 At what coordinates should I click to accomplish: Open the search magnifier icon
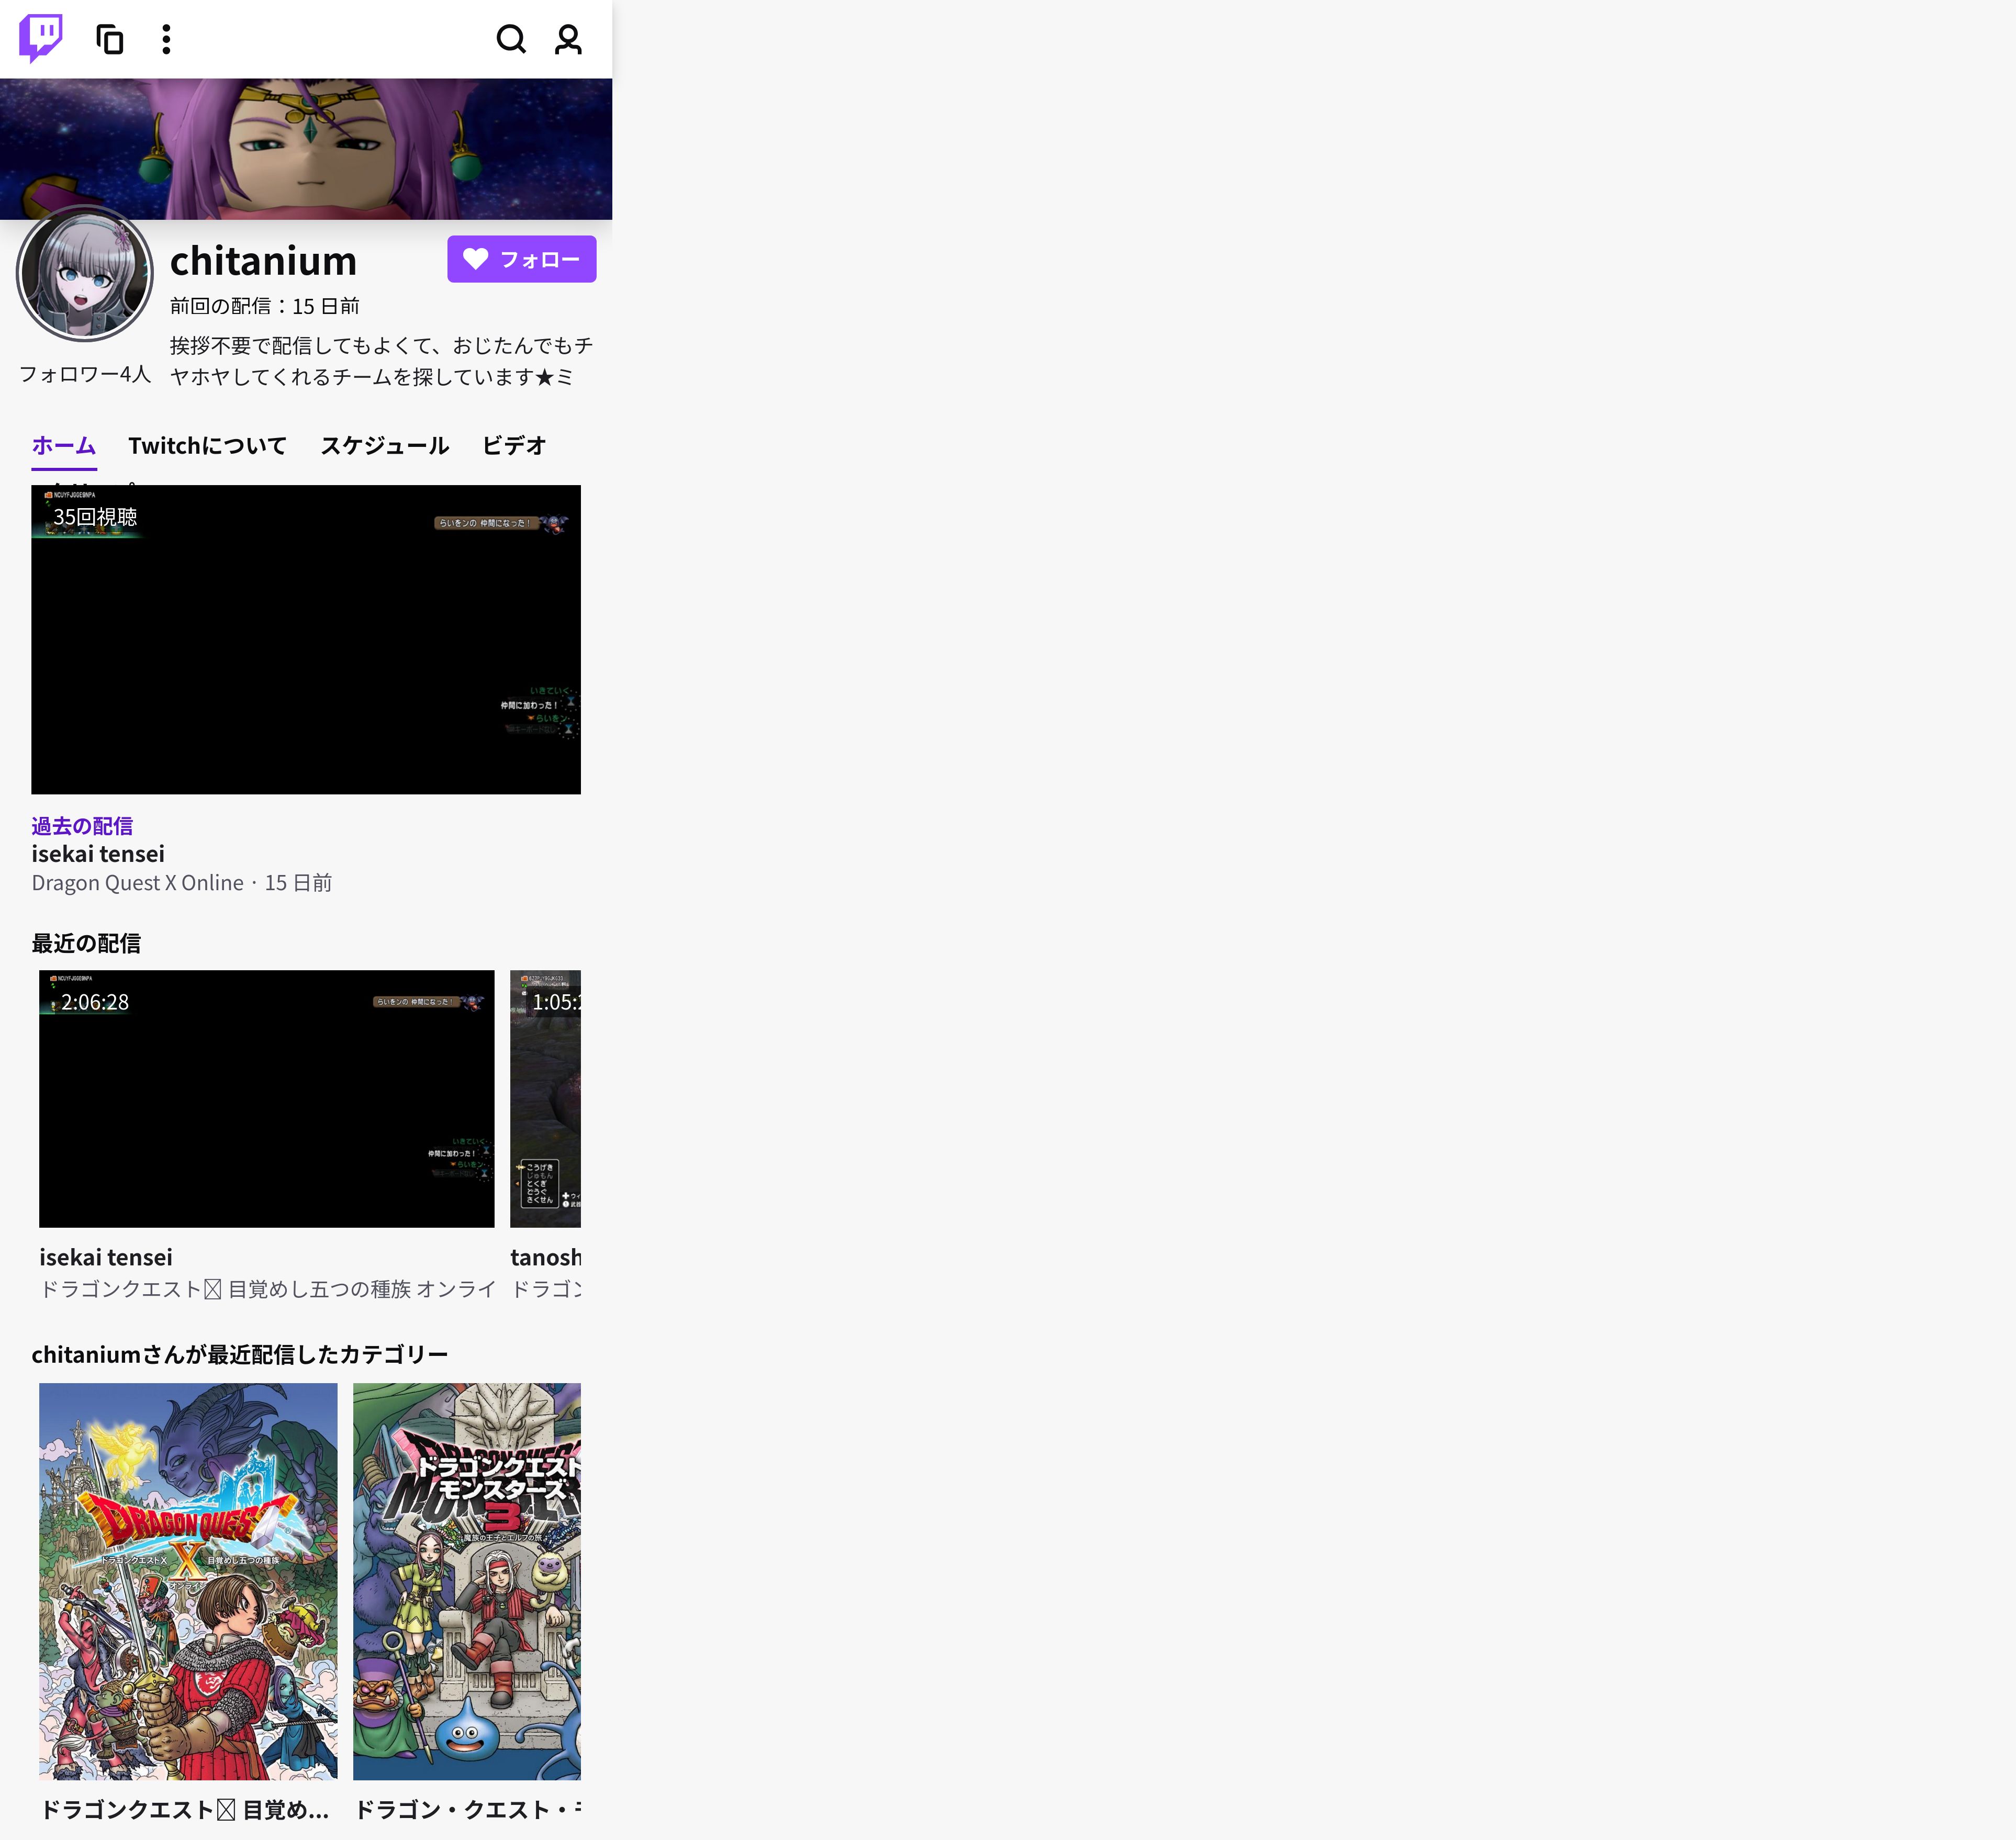click(511, 39)
